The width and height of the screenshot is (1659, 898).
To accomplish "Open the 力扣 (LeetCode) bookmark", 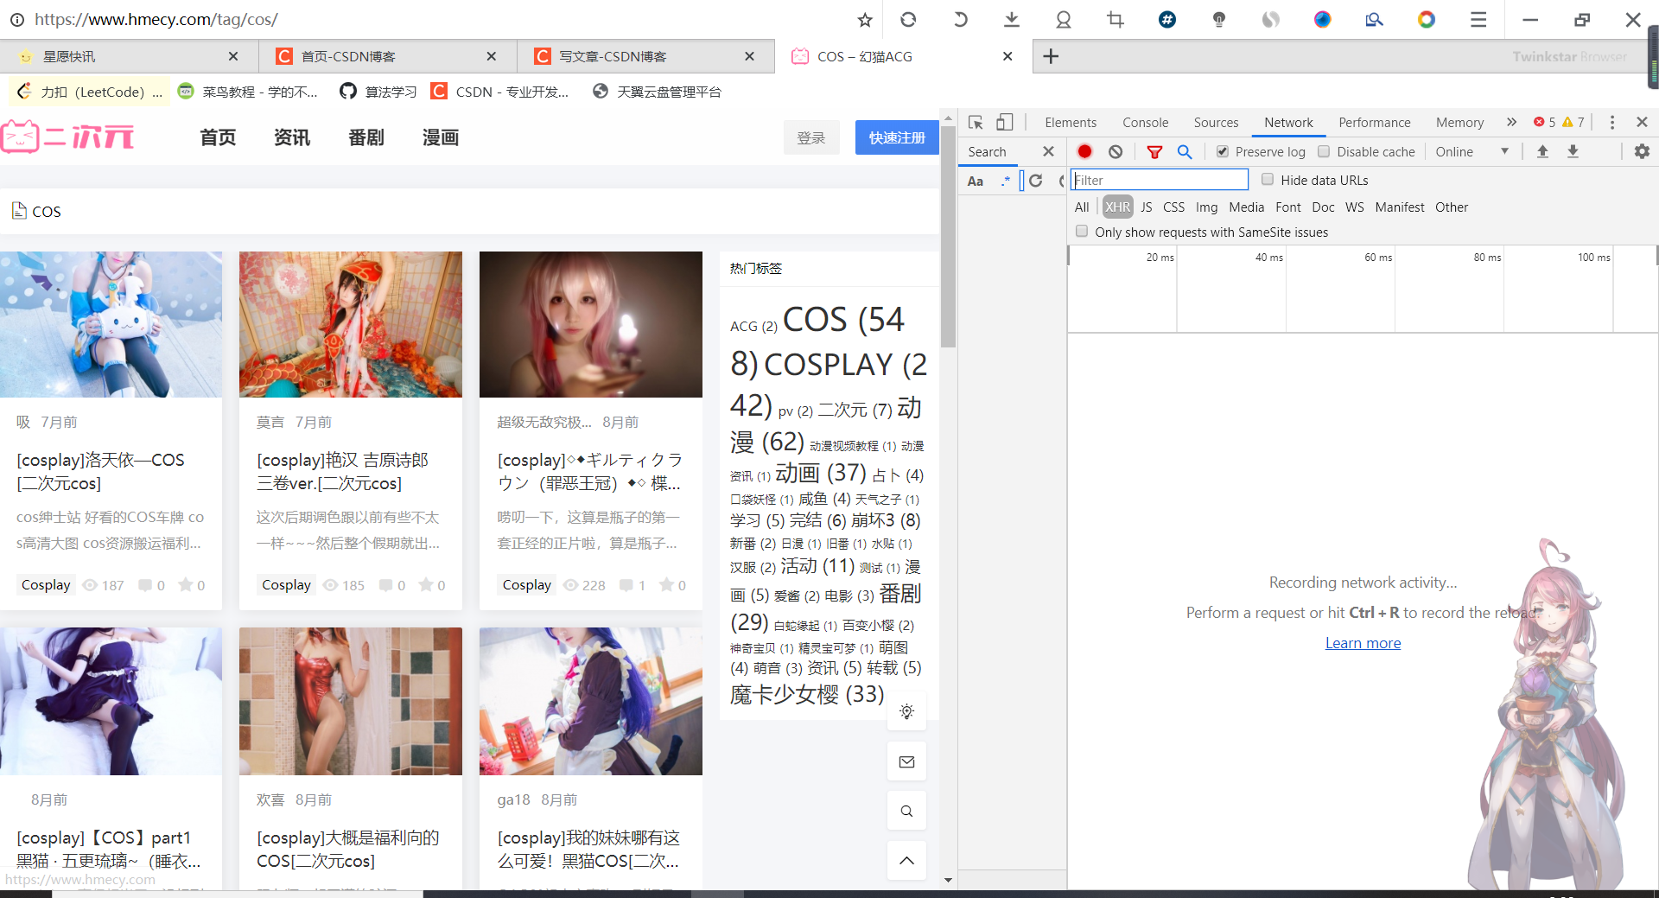I will (91, 92).
